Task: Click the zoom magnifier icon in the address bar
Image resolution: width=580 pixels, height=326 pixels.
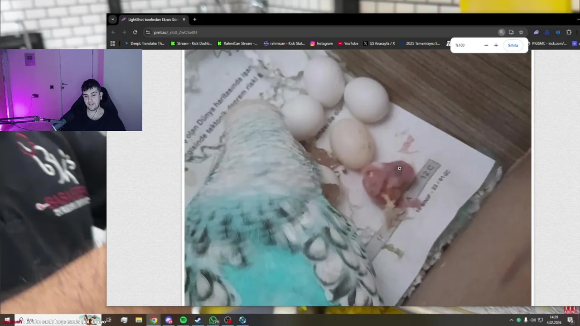Action: 502,32
